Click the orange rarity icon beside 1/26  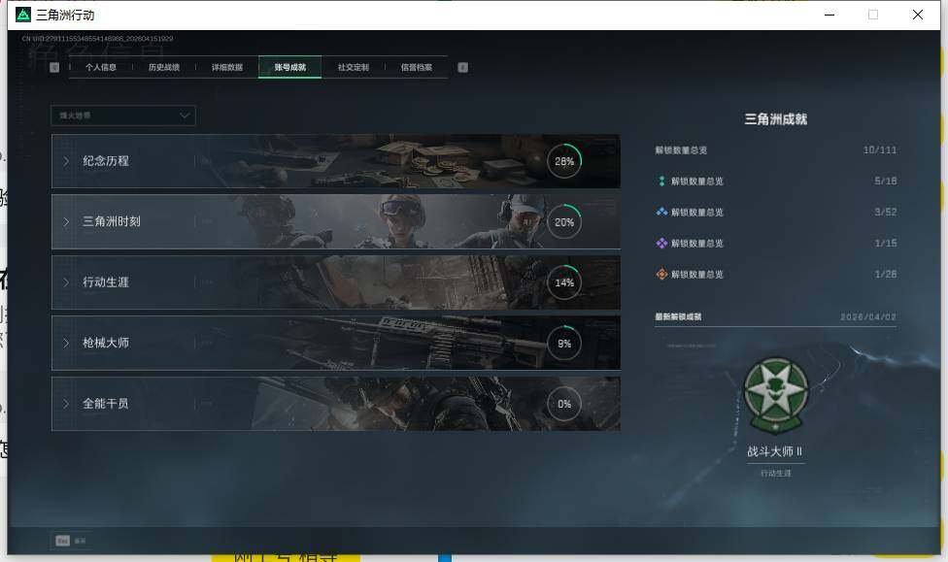661,274
